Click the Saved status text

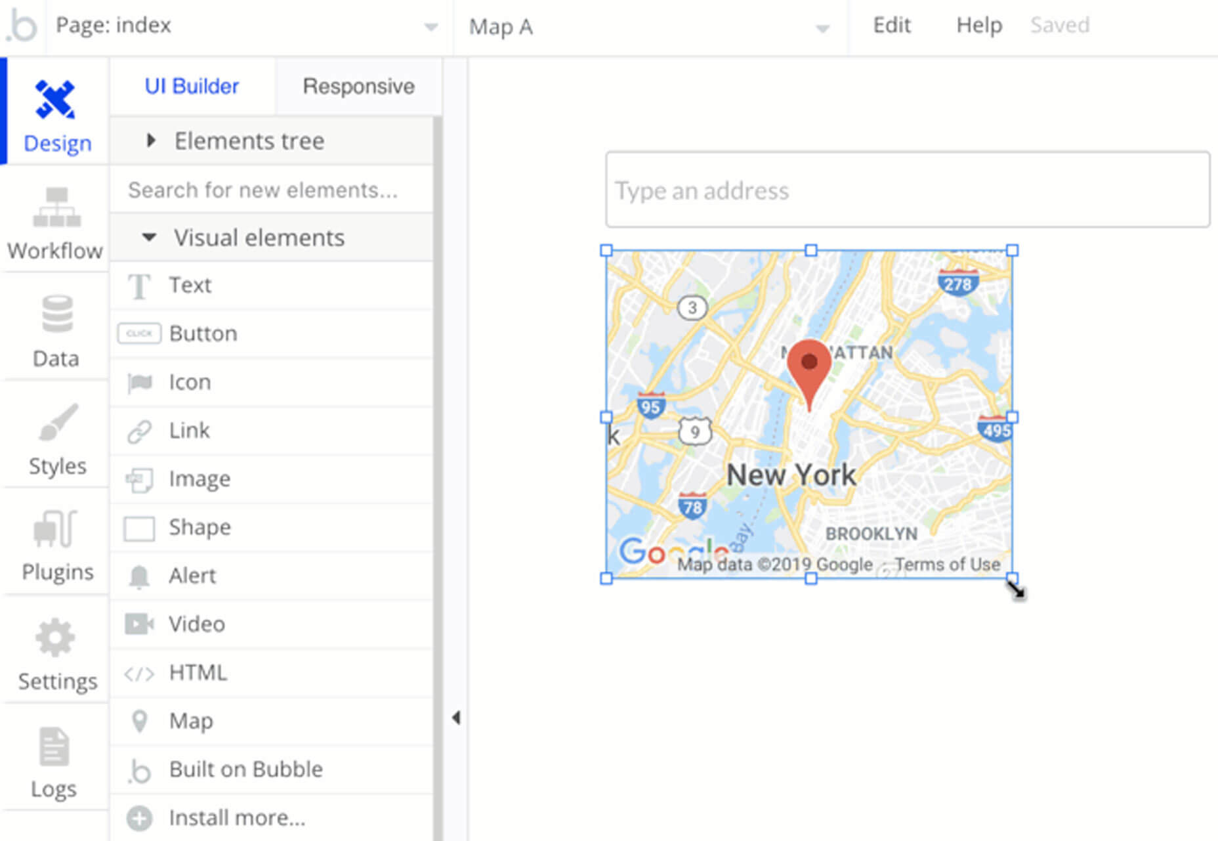point(1059,25)
